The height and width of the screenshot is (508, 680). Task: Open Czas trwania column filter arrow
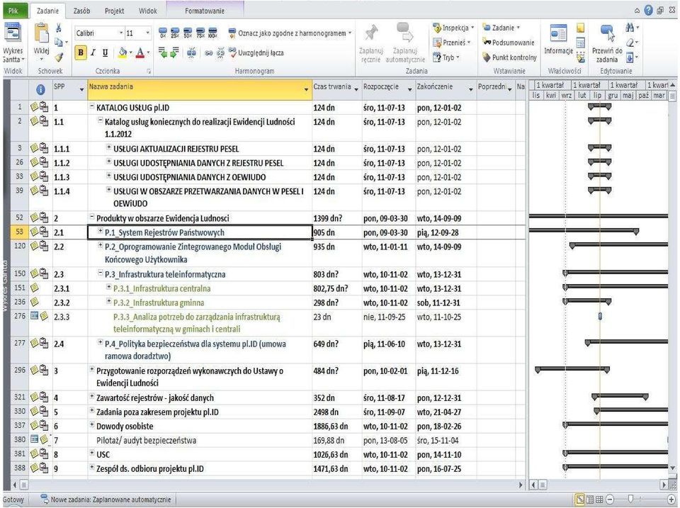point(356,89)
